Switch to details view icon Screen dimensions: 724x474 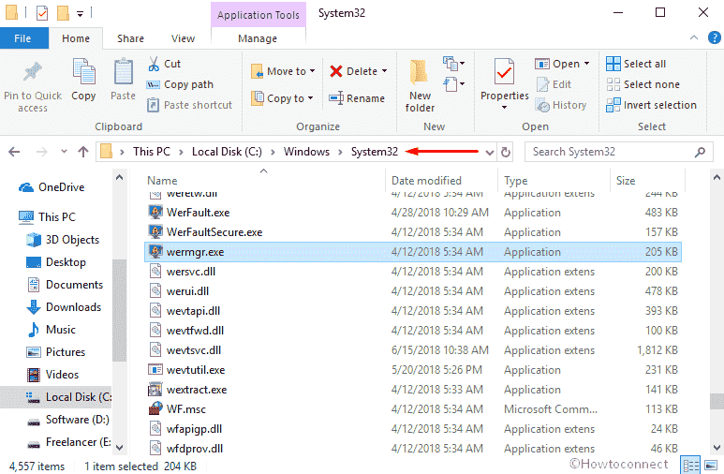click(x=691, y=466)
